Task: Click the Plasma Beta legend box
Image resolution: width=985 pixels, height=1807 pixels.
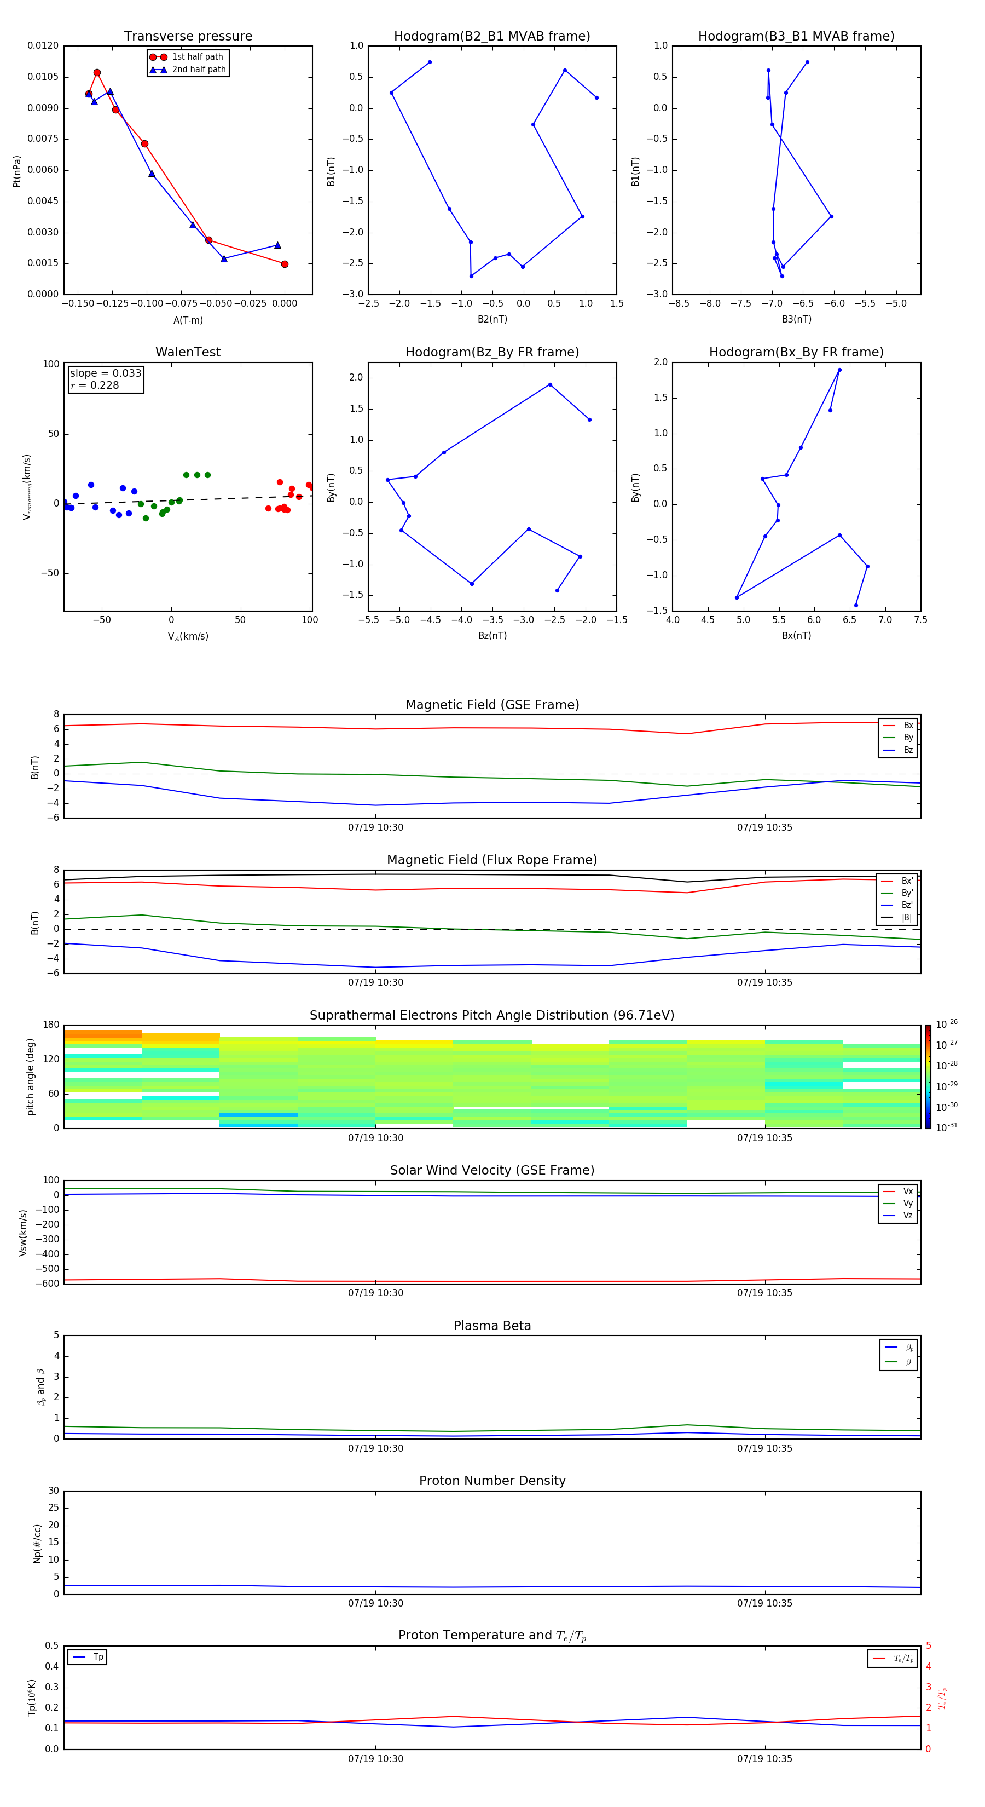Action: [899, 1355]
